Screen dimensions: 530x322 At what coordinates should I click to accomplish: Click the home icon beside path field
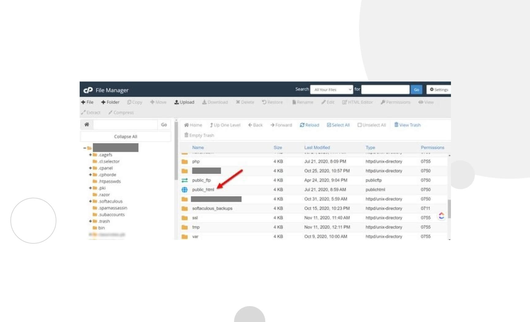(x=87, y=125)
